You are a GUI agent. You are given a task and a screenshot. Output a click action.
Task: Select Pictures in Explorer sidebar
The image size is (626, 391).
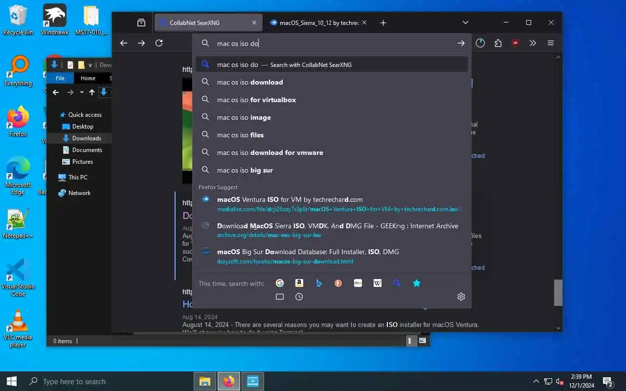pyautogui.click(x=82, y=162)
